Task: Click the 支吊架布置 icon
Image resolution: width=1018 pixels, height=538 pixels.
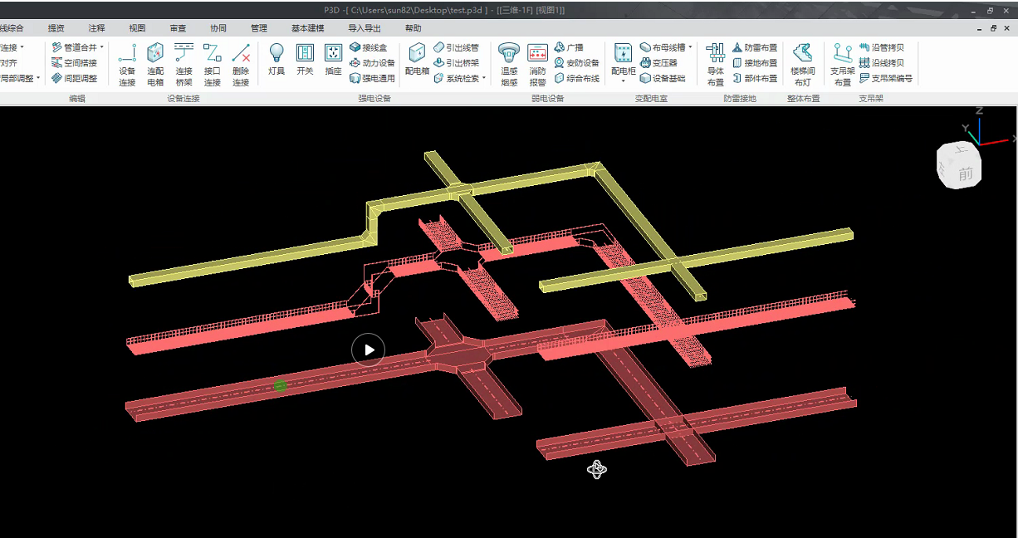Action: 843,63
